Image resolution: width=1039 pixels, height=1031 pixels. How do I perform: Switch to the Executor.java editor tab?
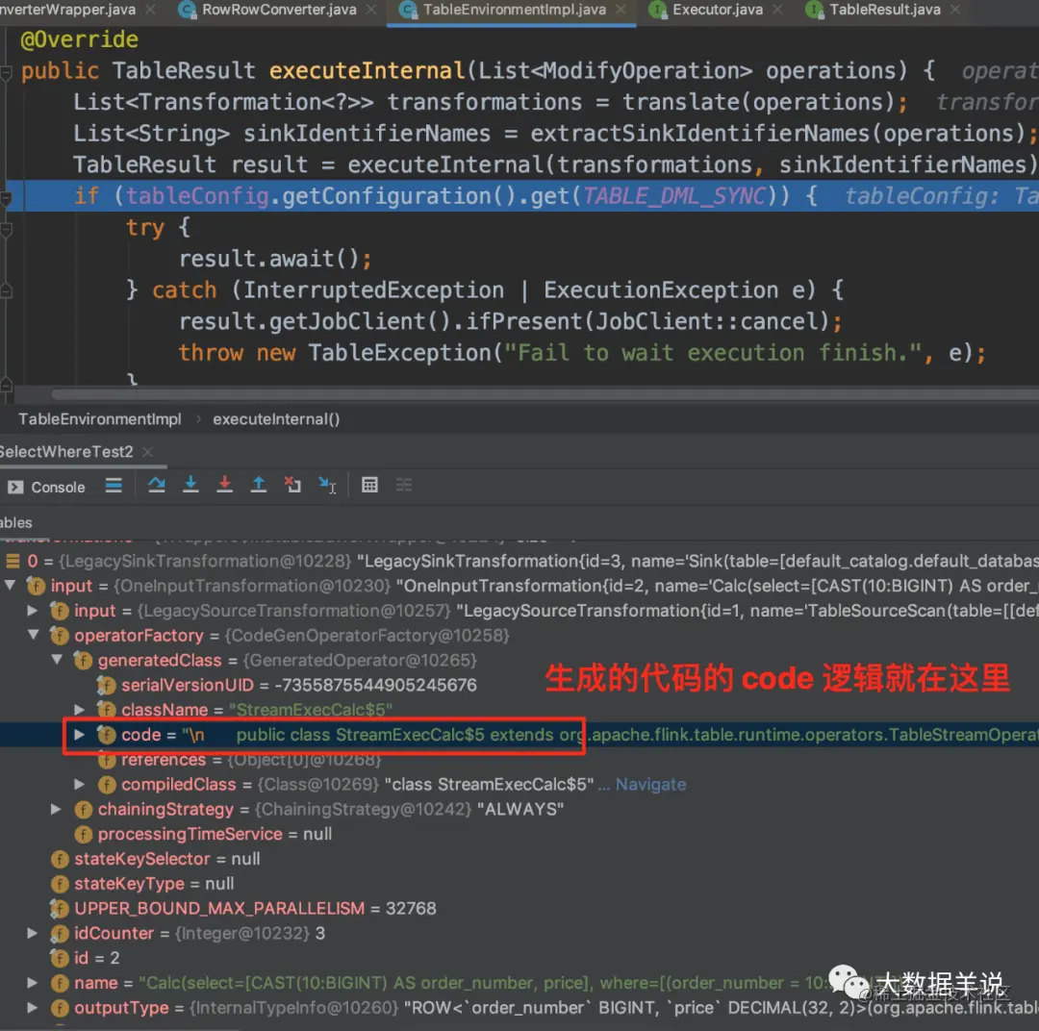[x=717, y=10]
